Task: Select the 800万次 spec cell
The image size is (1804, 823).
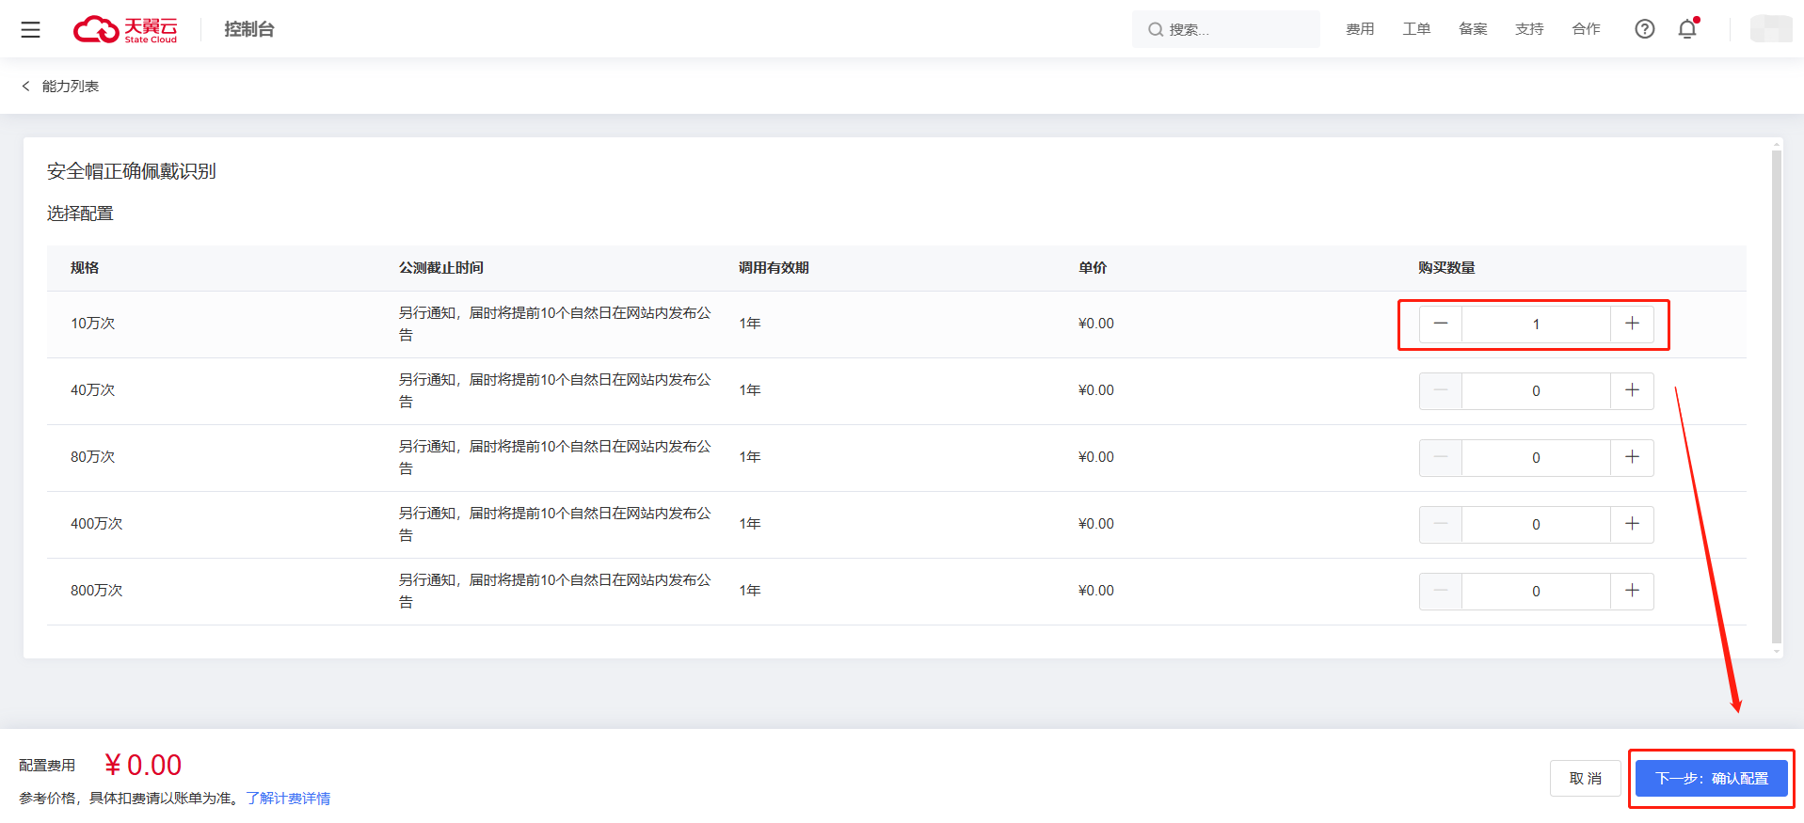Action: [x=96, y=591]
